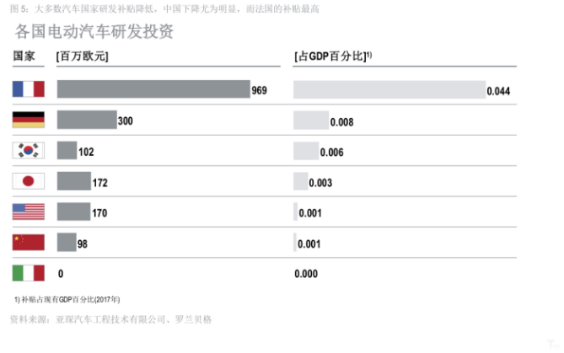
Task: Click the China flag icon
Action: pyautogui.click(x=29, y=243)
